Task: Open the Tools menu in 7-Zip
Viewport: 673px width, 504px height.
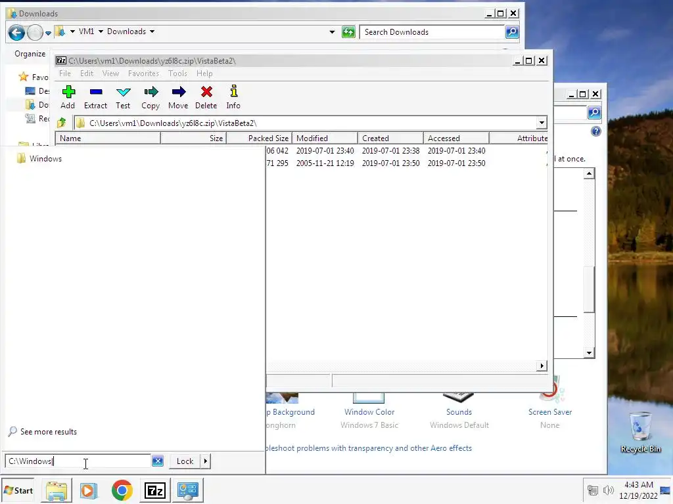Action: tap(177, 73)
